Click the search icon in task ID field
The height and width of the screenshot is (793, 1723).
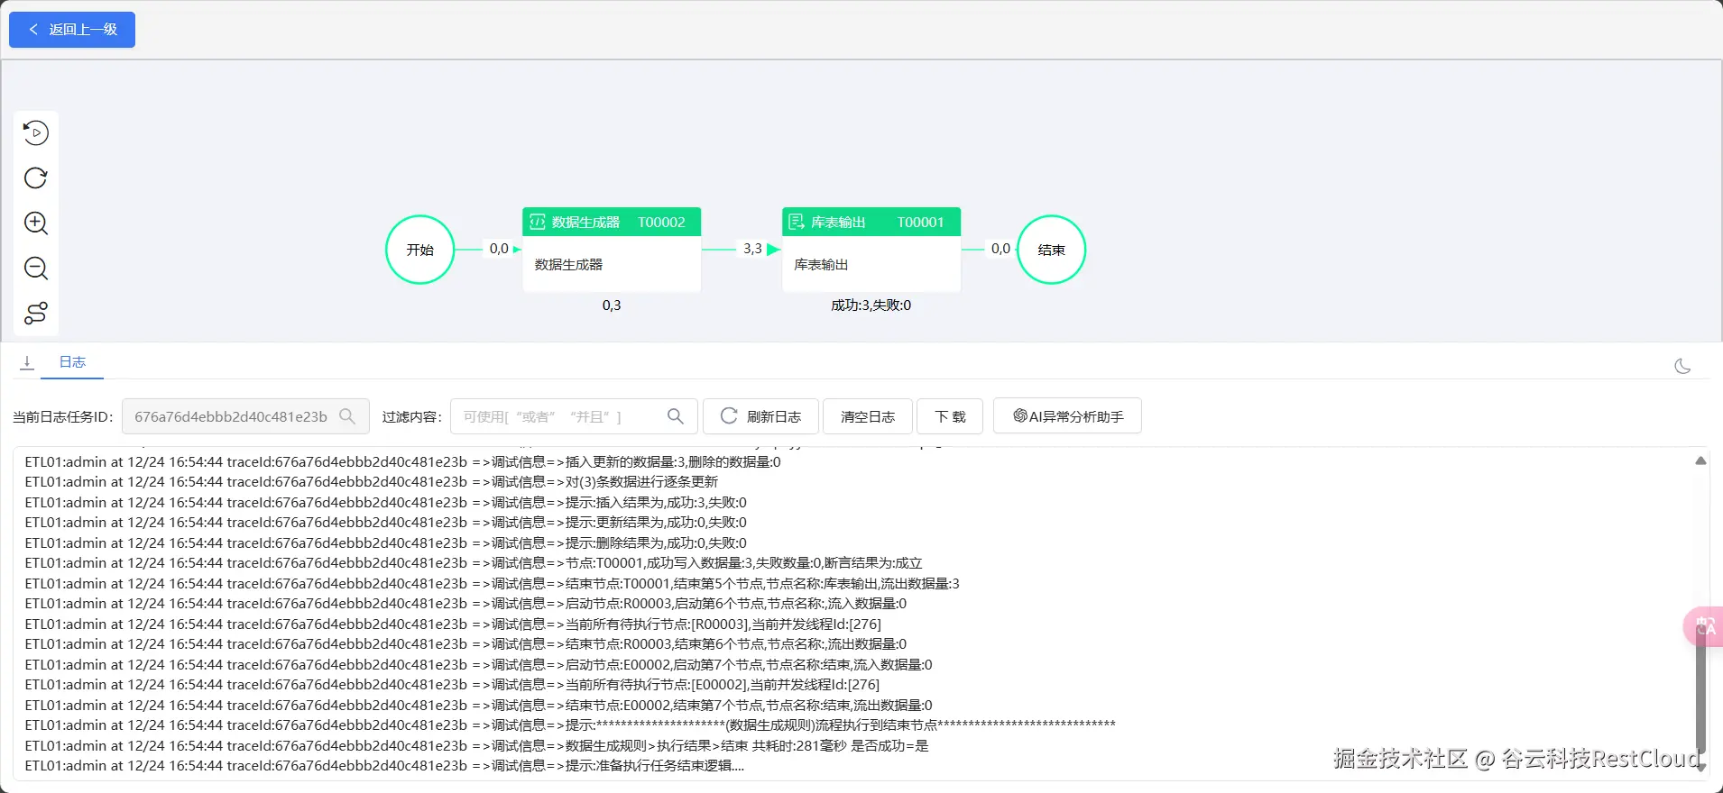(347, 416)
